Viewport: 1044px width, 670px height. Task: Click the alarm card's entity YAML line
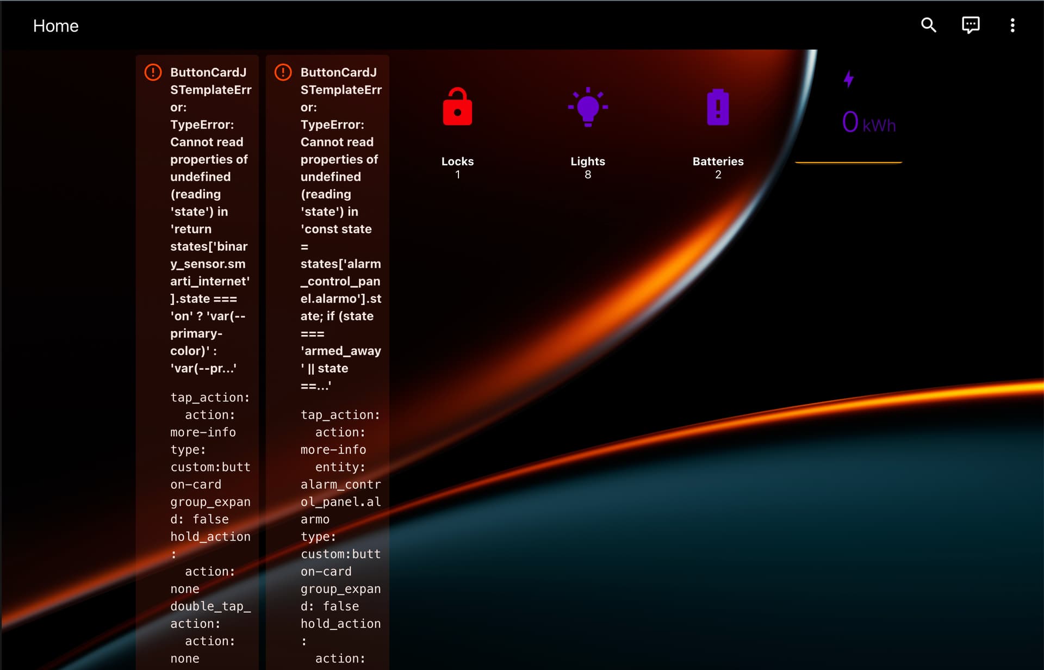(340, 467)
